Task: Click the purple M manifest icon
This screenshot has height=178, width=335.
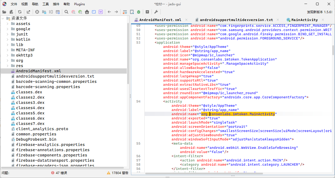Action: tap(101, 12)
